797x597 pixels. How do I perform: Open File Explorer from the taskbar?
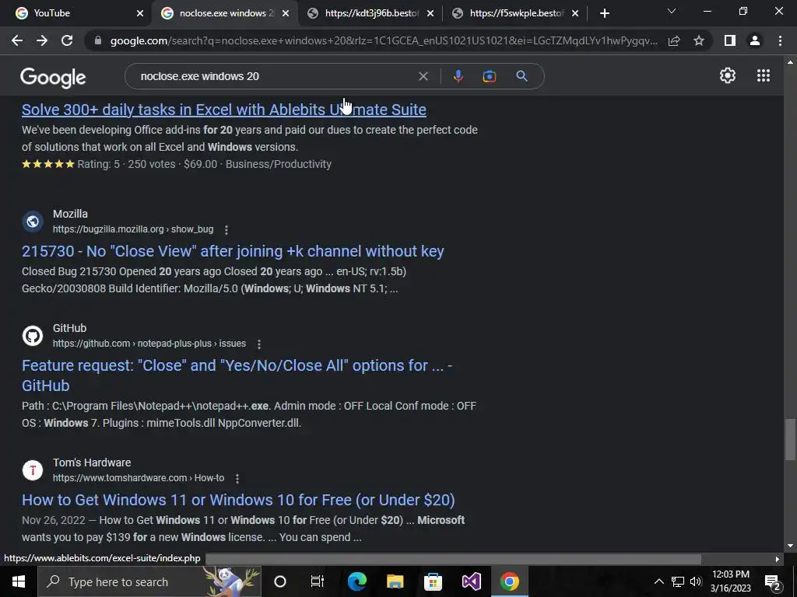tap(395, 581)
